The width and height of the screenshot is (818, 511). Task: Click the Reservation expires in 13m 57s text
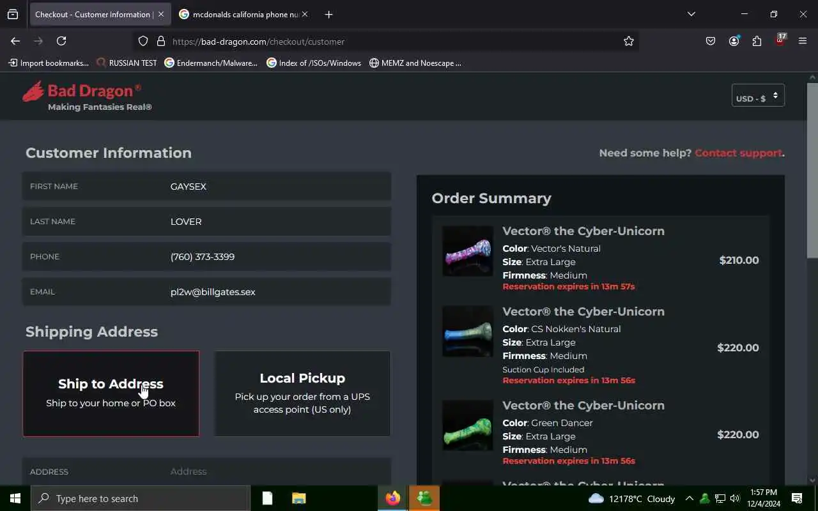tap(569, 286)
